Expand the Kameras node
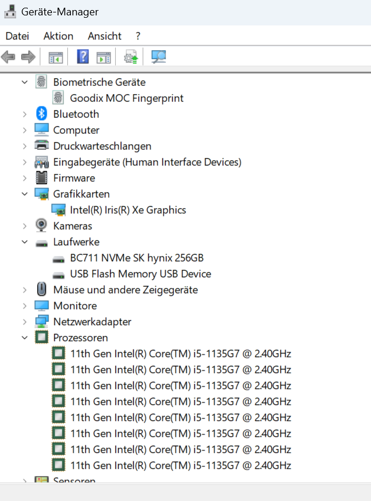The image size is (371, 501). [25, 226]
